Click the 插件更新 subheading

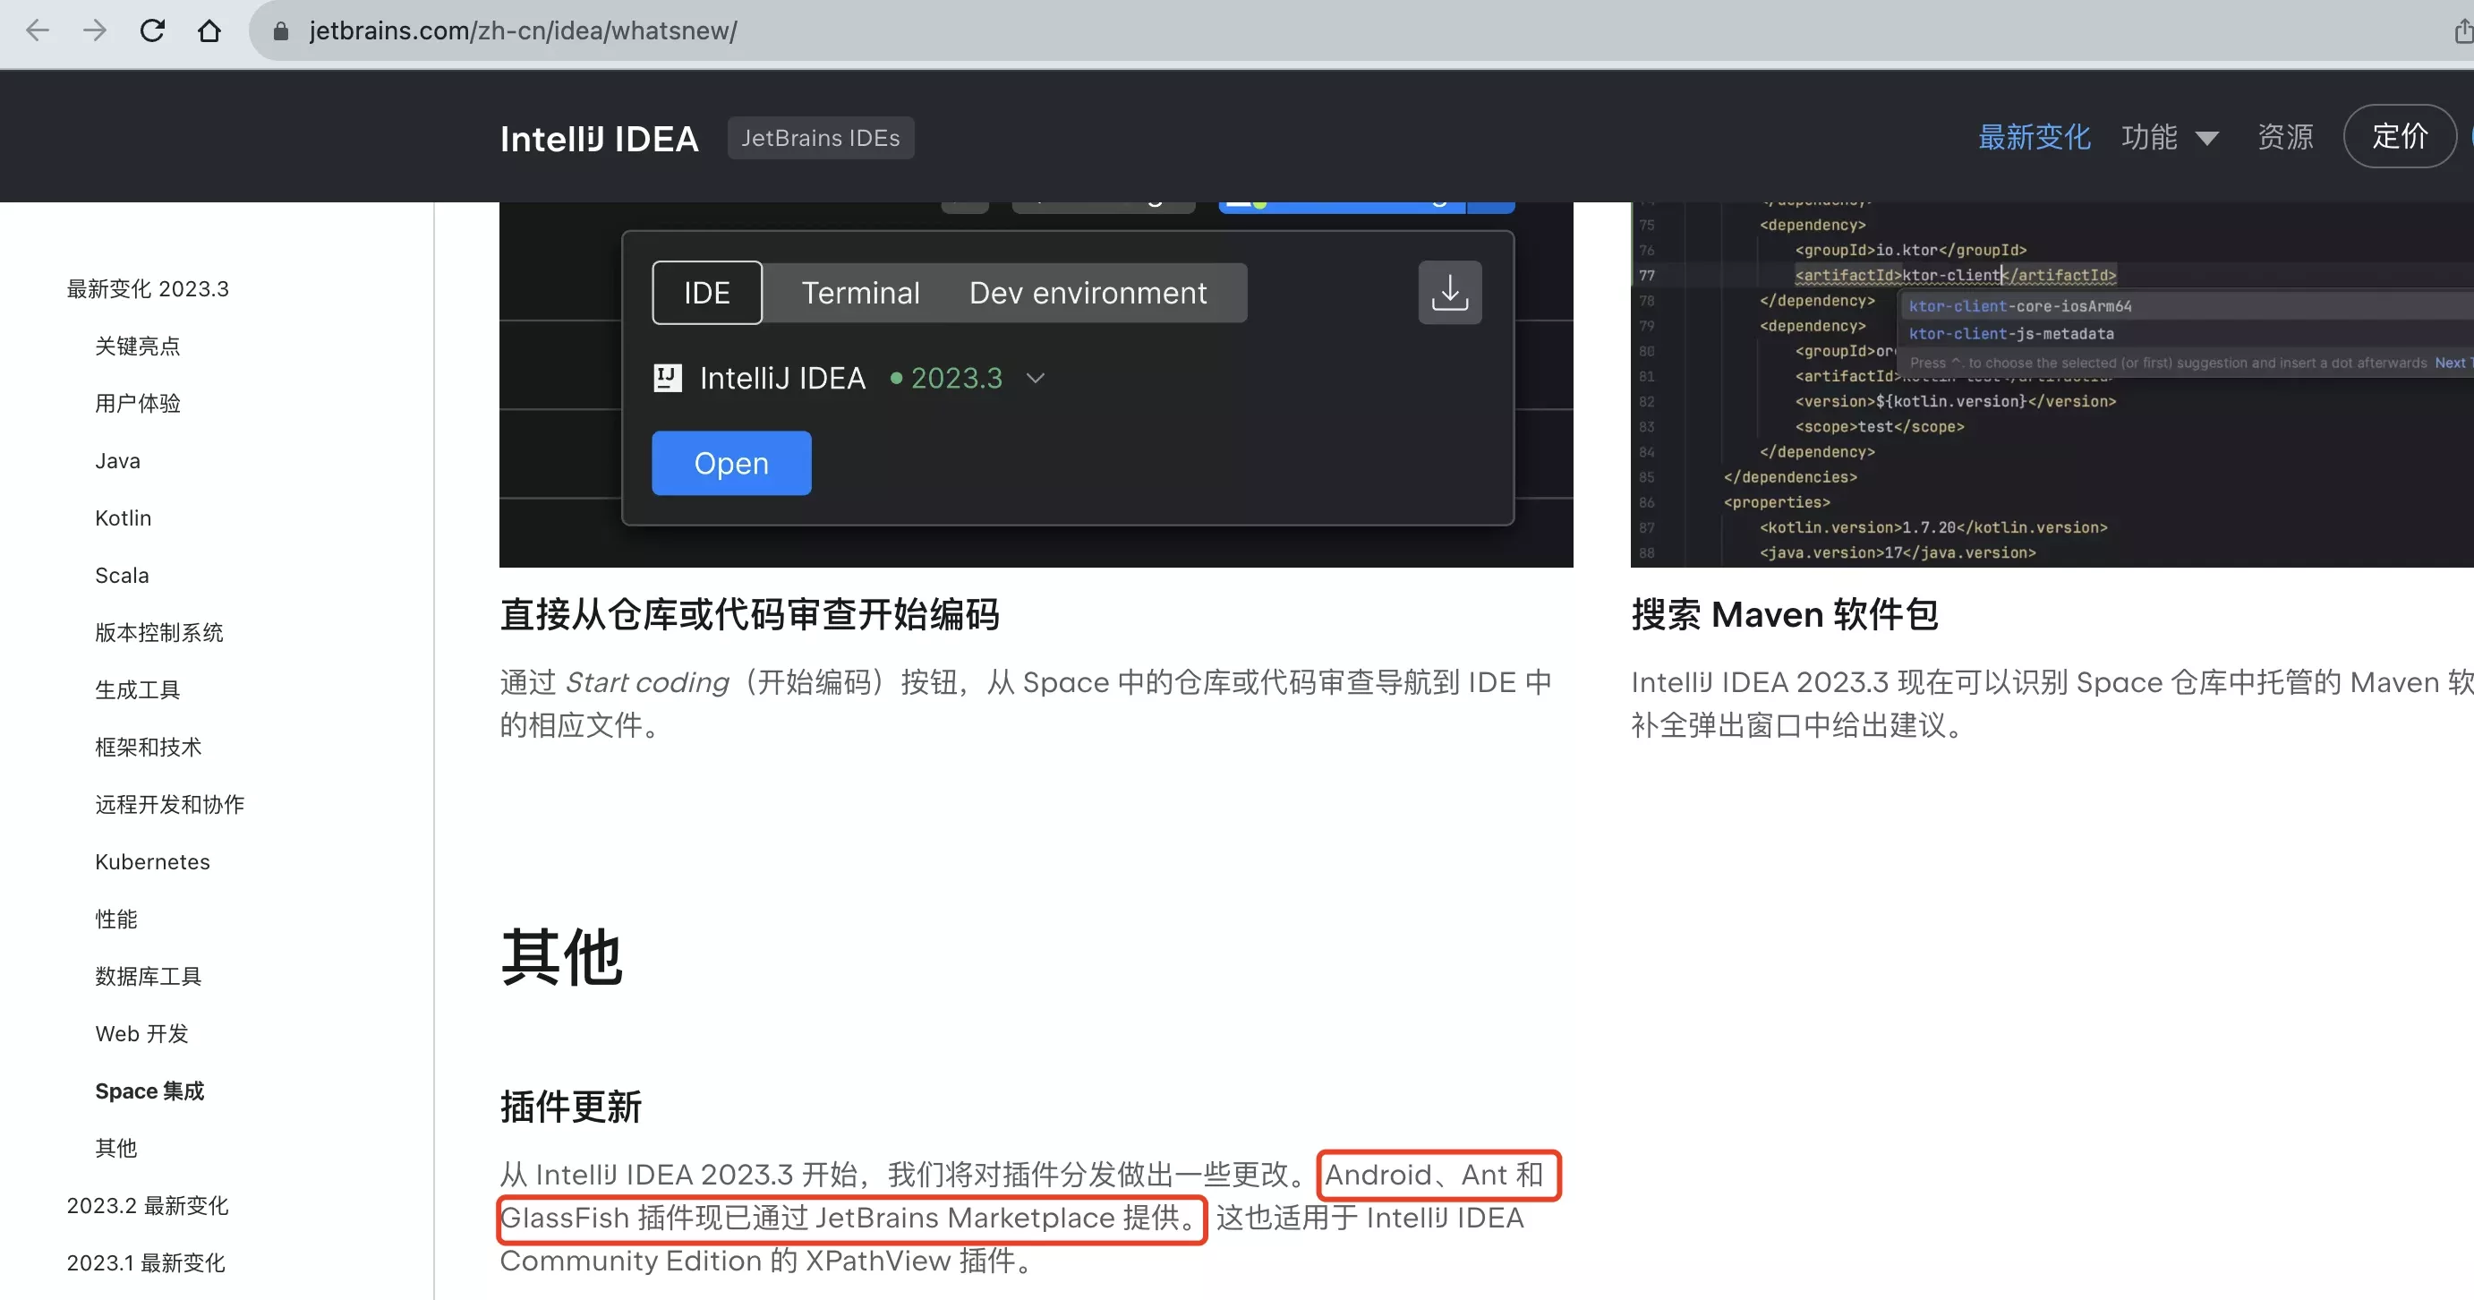570,1107
